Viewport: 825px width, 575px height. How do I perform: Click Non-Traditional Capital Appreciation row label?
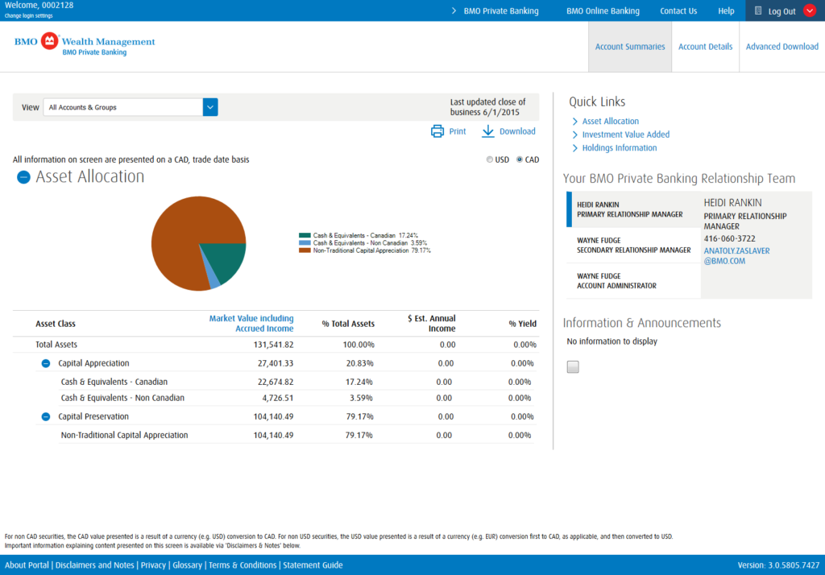pyautogui.click(x=124, y=435)
